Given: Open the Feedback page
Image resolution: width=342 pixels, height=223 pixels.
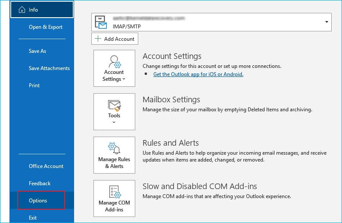Looking at the screenshot, I should point(40,183).
